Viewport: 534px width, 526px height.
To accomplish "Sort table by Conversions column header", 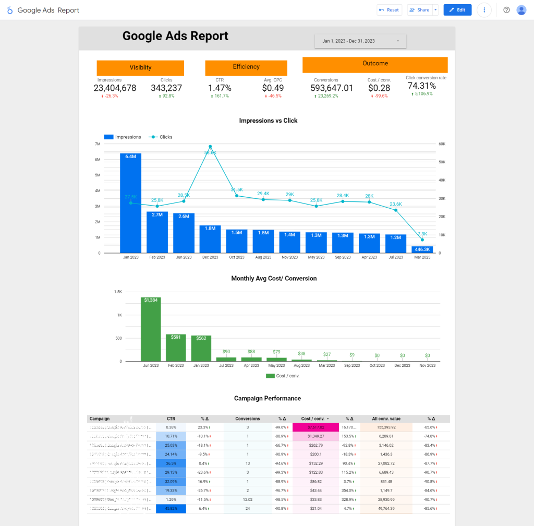I will [x=248, y=419].
